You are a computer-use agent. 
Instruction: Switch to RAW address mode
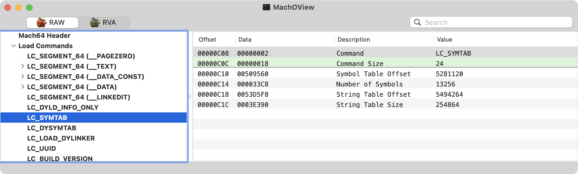tap(52, 22)
